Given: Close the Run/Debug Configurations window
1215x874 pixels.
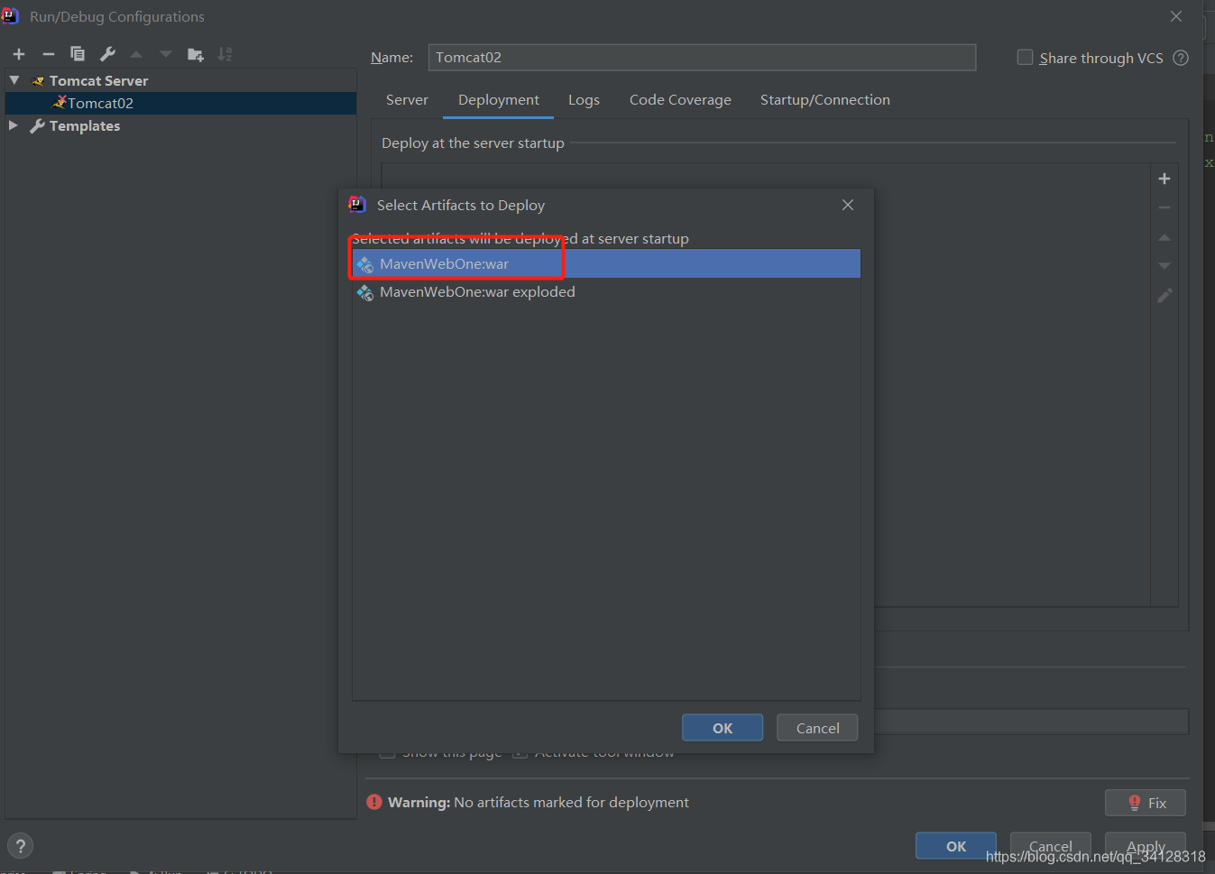Looking at the screenshot, I should pos(1176,16).
